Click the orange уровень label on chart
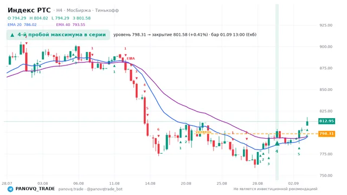The height and width of the screenshot is (195, 347). [x=203, y=132]
